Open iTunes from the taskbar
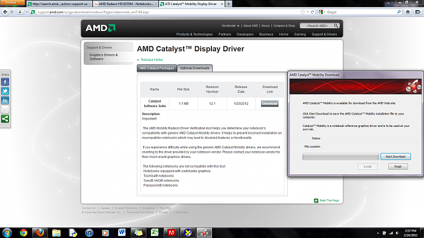Viewport: 424px width, 238px height. coord(89,232)
